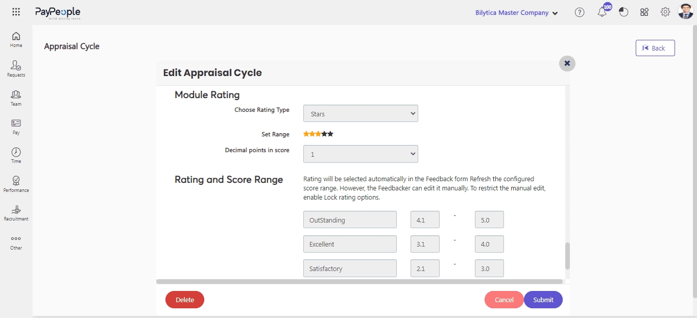Open the apps grid menu at top left
The width and height of the screenshot is (697, 318).
[16, 11]
